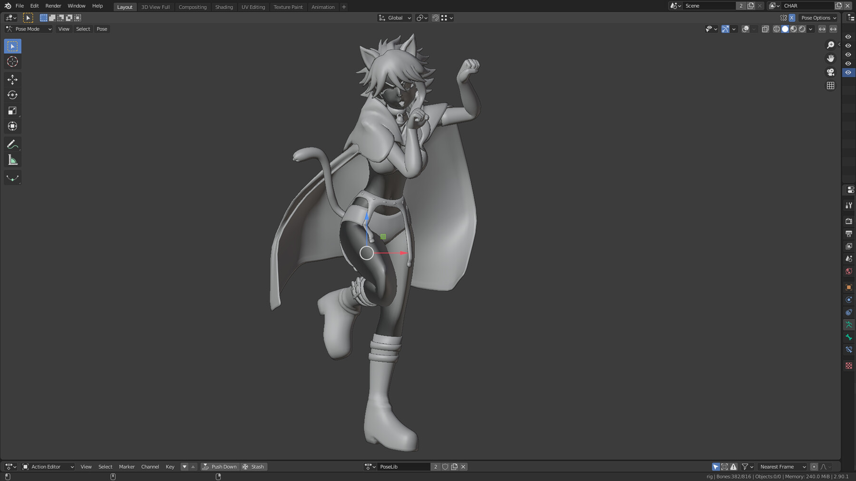The height and width of the screenshot is (481, 856).
Task: Toggle the show overlays button
Action: pyautogui.click(x=746, y=29)
